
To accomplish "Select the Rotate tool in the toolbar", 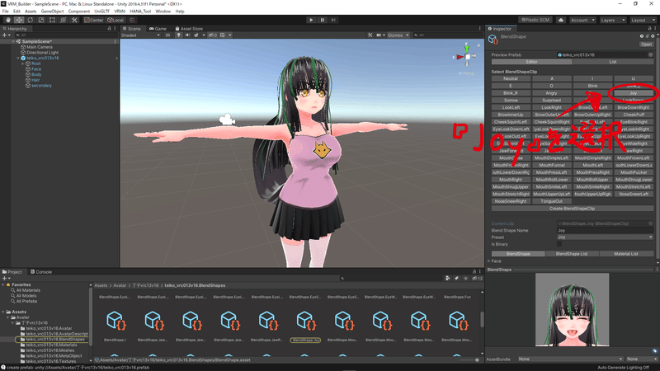I will 30,20.
